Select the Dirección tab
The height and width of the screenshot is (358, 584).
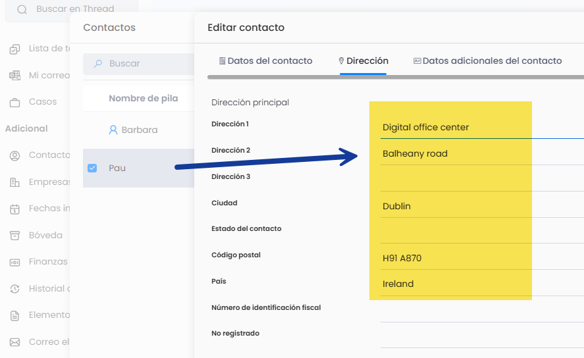(x=363, y=61)
